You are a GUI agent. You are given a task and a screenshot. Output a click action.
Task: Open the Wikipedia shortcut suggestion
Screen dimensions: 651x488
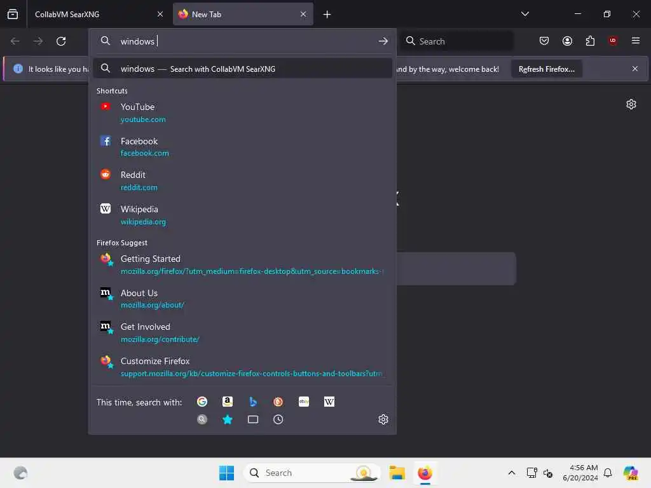[x=242, y=215]
